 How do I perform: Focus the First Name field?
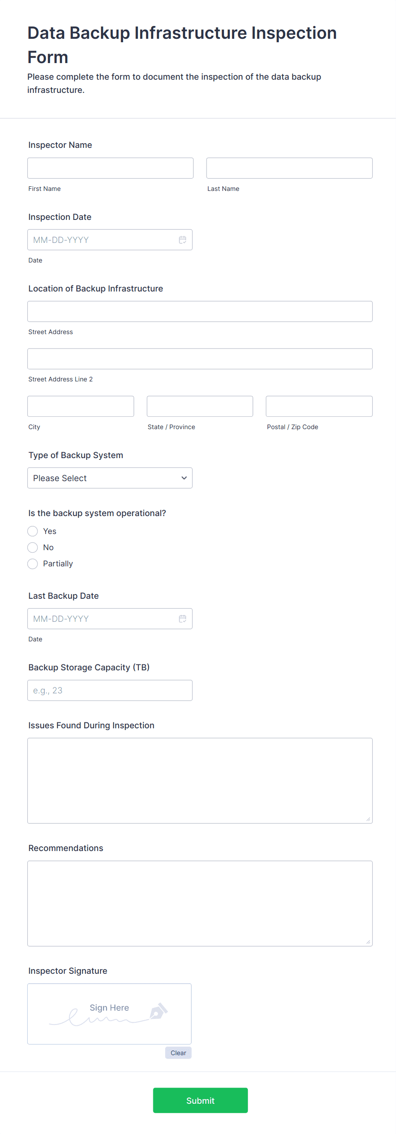(x=110, y=168)
